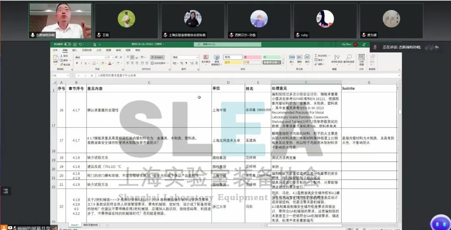Click the 处理意见 header cell
The width and height of the screenshot is (451, 230).
point(306,88)
